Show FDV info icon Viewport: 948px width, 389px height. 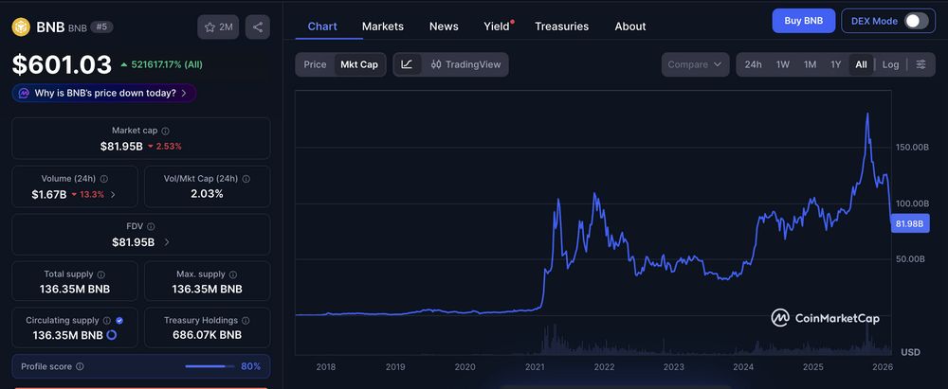click(x=151, y=226)
